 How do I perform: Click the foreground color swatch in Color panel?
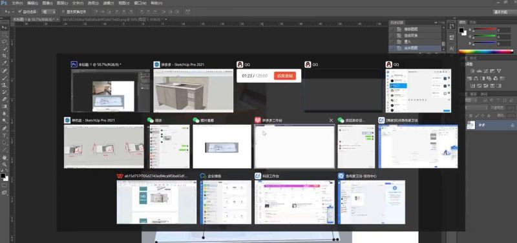[x=461, y=30]
